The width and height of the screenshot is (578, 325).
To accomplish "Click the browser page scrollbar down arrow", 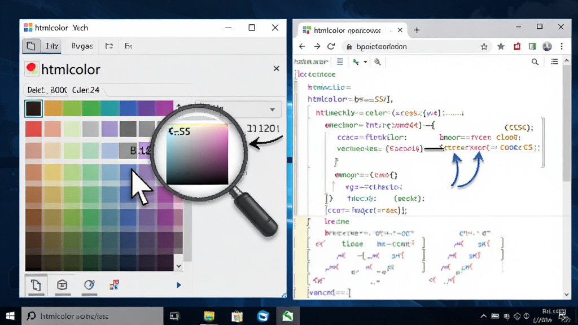I will pyautogui.click(x=567, y=295).
